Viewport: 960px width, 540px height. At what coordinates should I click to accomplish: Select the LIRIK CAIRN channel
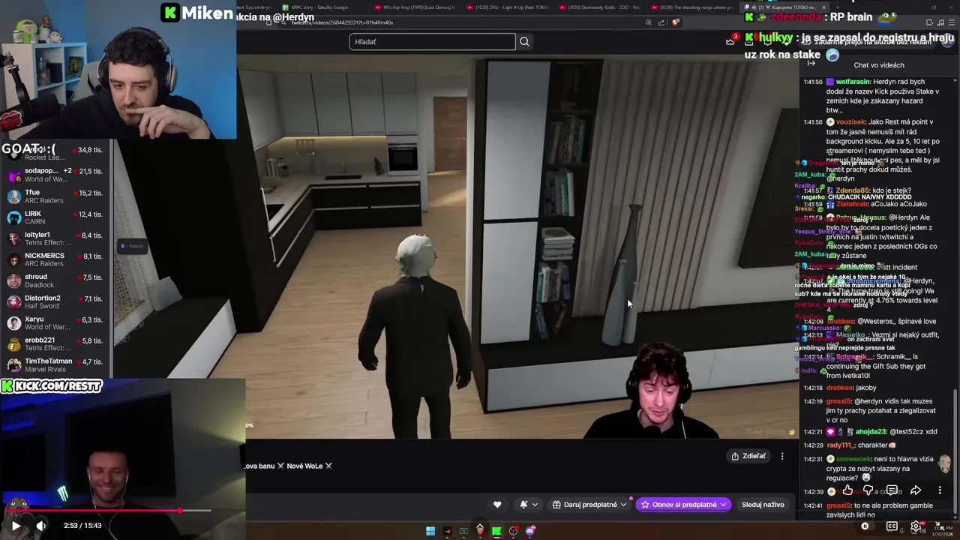55,217
